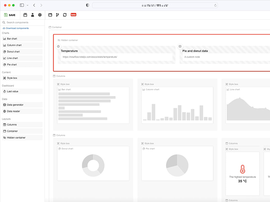The width and height of the screenshot is (270, 202).
Task: Click the Style box label above Donut chart
Action: tap(63, 144)
